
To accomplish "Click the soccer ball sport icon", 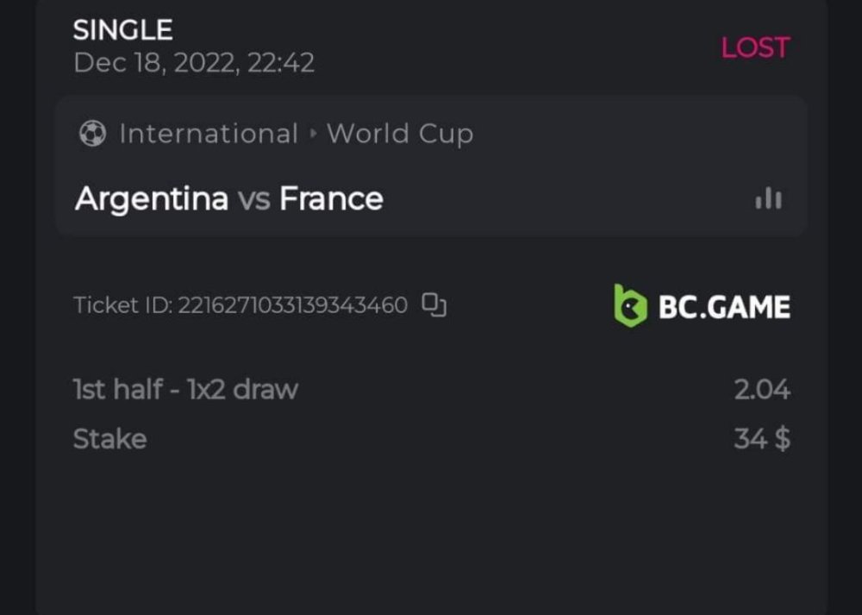I will click(x=92, y=134).
